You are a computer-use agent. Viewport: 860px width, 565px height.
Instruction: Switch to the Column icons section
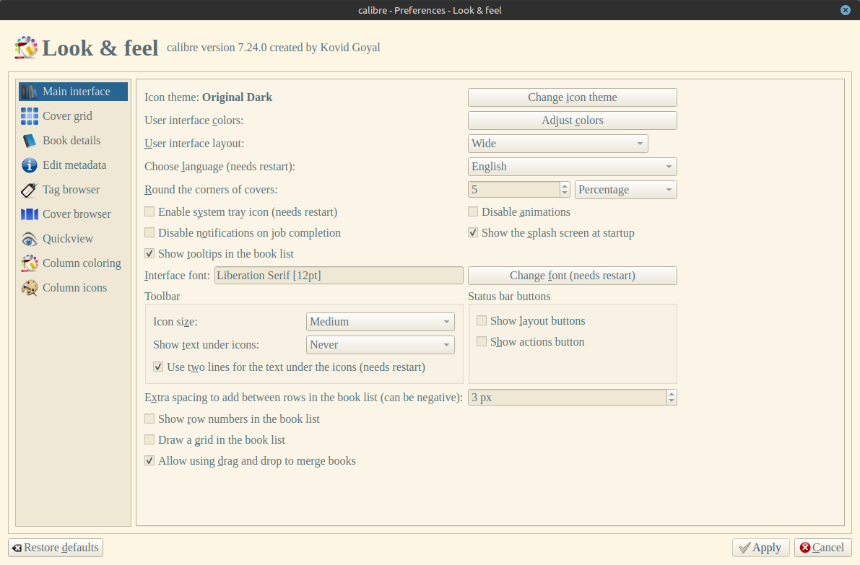tap(74, 288)
